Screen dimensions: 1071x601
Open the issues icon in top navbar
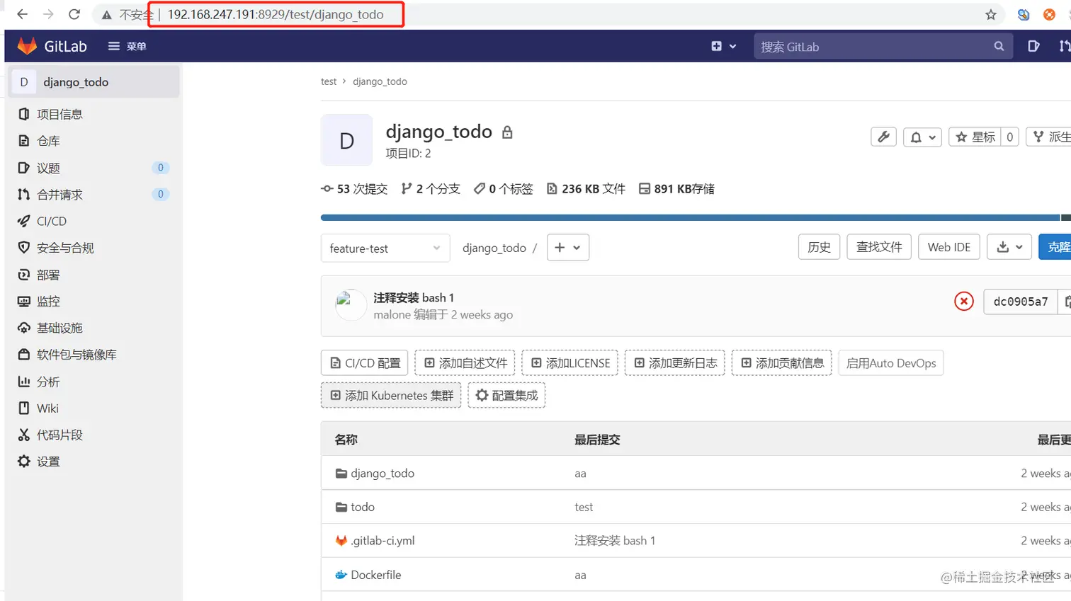click(x=1033, y=46)
